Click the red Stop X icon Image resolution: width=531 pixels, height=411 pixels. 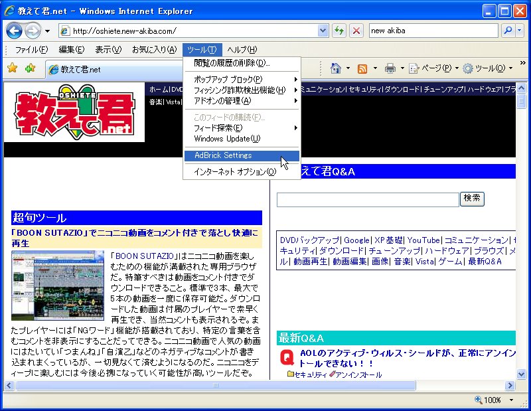pos(356,31)
